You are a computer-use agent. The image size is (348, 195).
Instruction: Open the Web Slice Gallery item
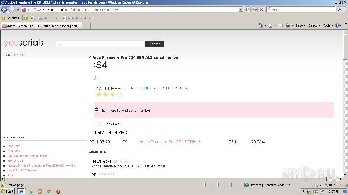coord(78,18)
